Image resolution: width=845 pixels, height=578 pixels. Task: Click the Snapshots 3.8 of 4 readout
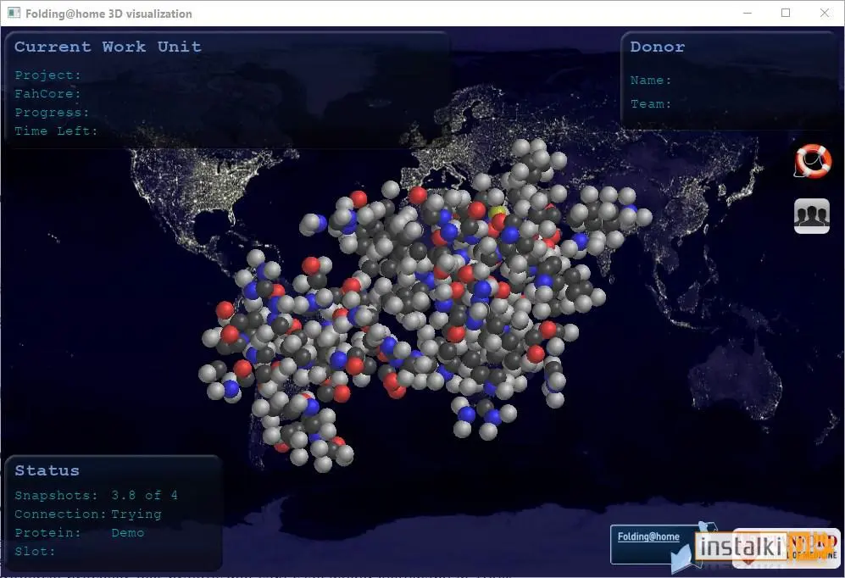(96, 495)
